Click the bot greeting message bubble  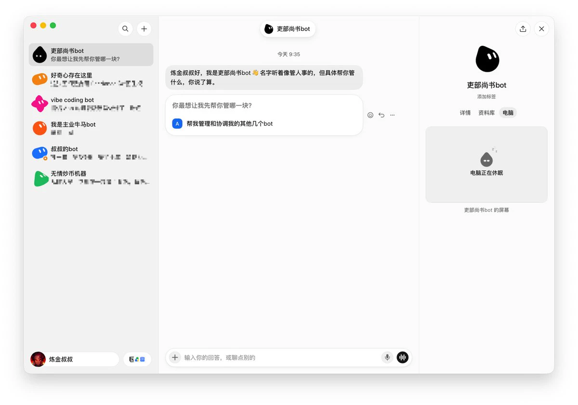(x=264, y=78)
